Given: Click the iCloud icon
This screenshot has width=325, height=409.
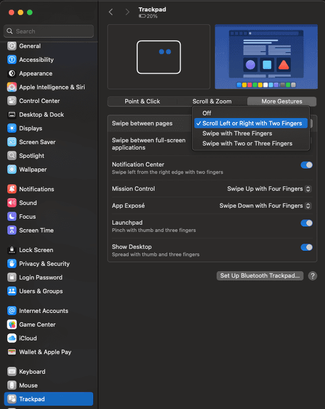Looking at the screenshot, I should pos(12,338).
